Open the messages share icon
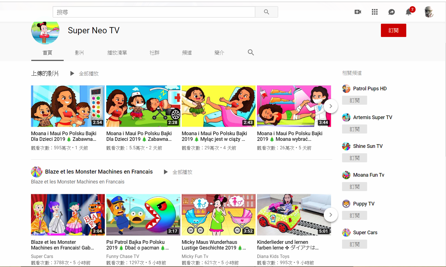This screenshot has height=267, width=446. click(392, 12)
